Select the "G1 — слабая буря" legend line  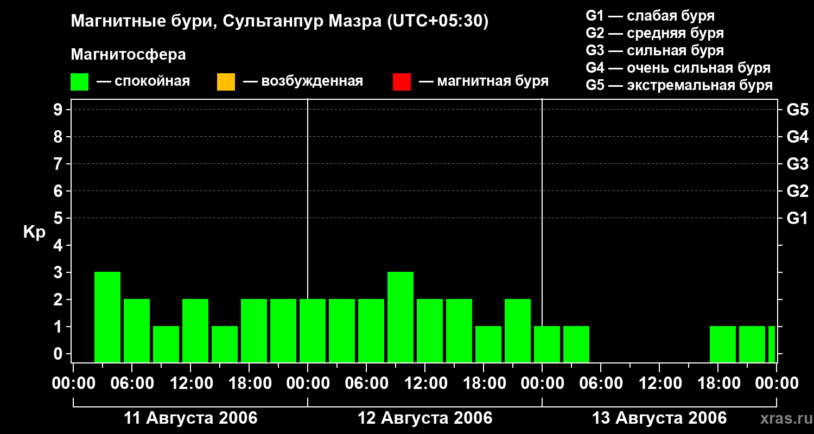pyautogui.click(x=650, y=16)
